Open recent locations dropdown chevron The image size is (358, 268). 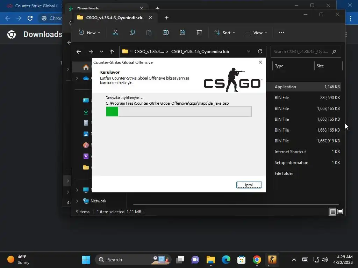click(101, 52)
